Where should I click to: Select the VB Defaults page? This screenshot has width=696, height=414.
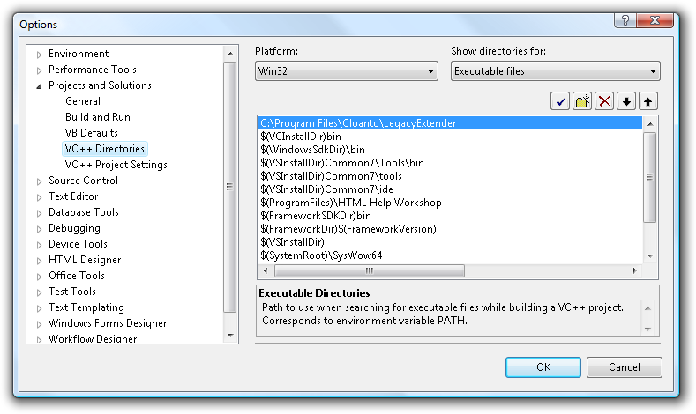click(x=91, y=133)
